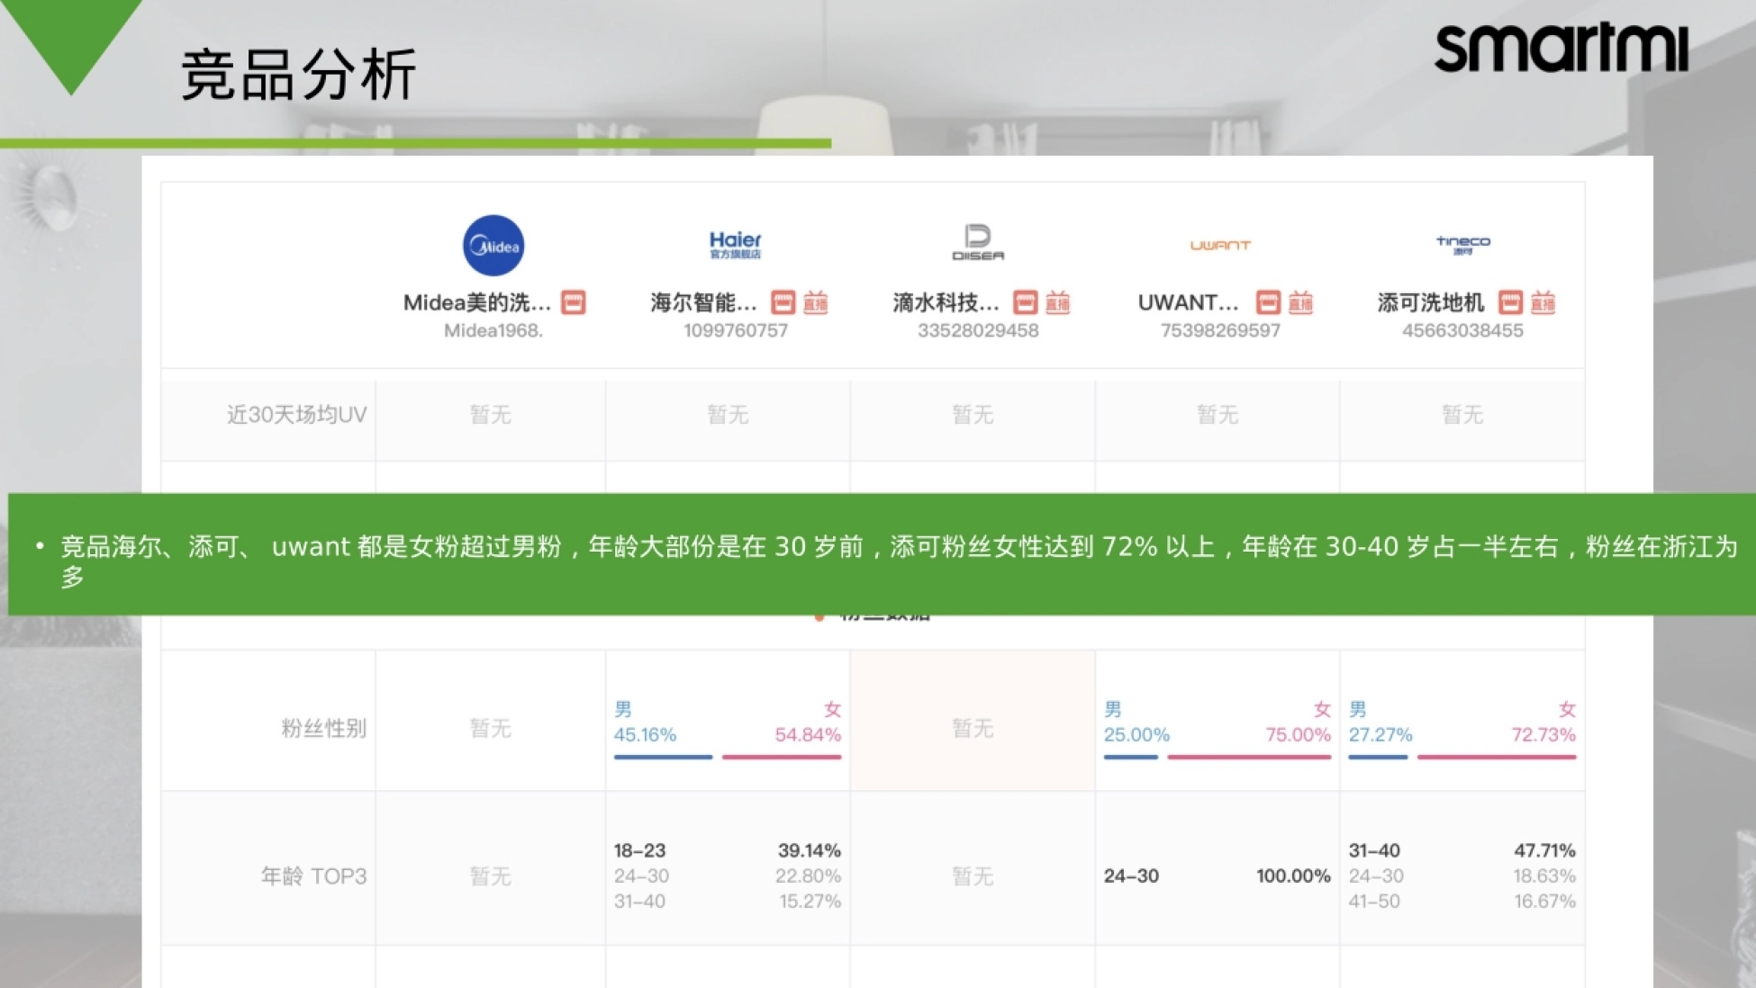Click the Midea1968. account ID
The height and width of the screenshot is (988, 1756).
493,330
